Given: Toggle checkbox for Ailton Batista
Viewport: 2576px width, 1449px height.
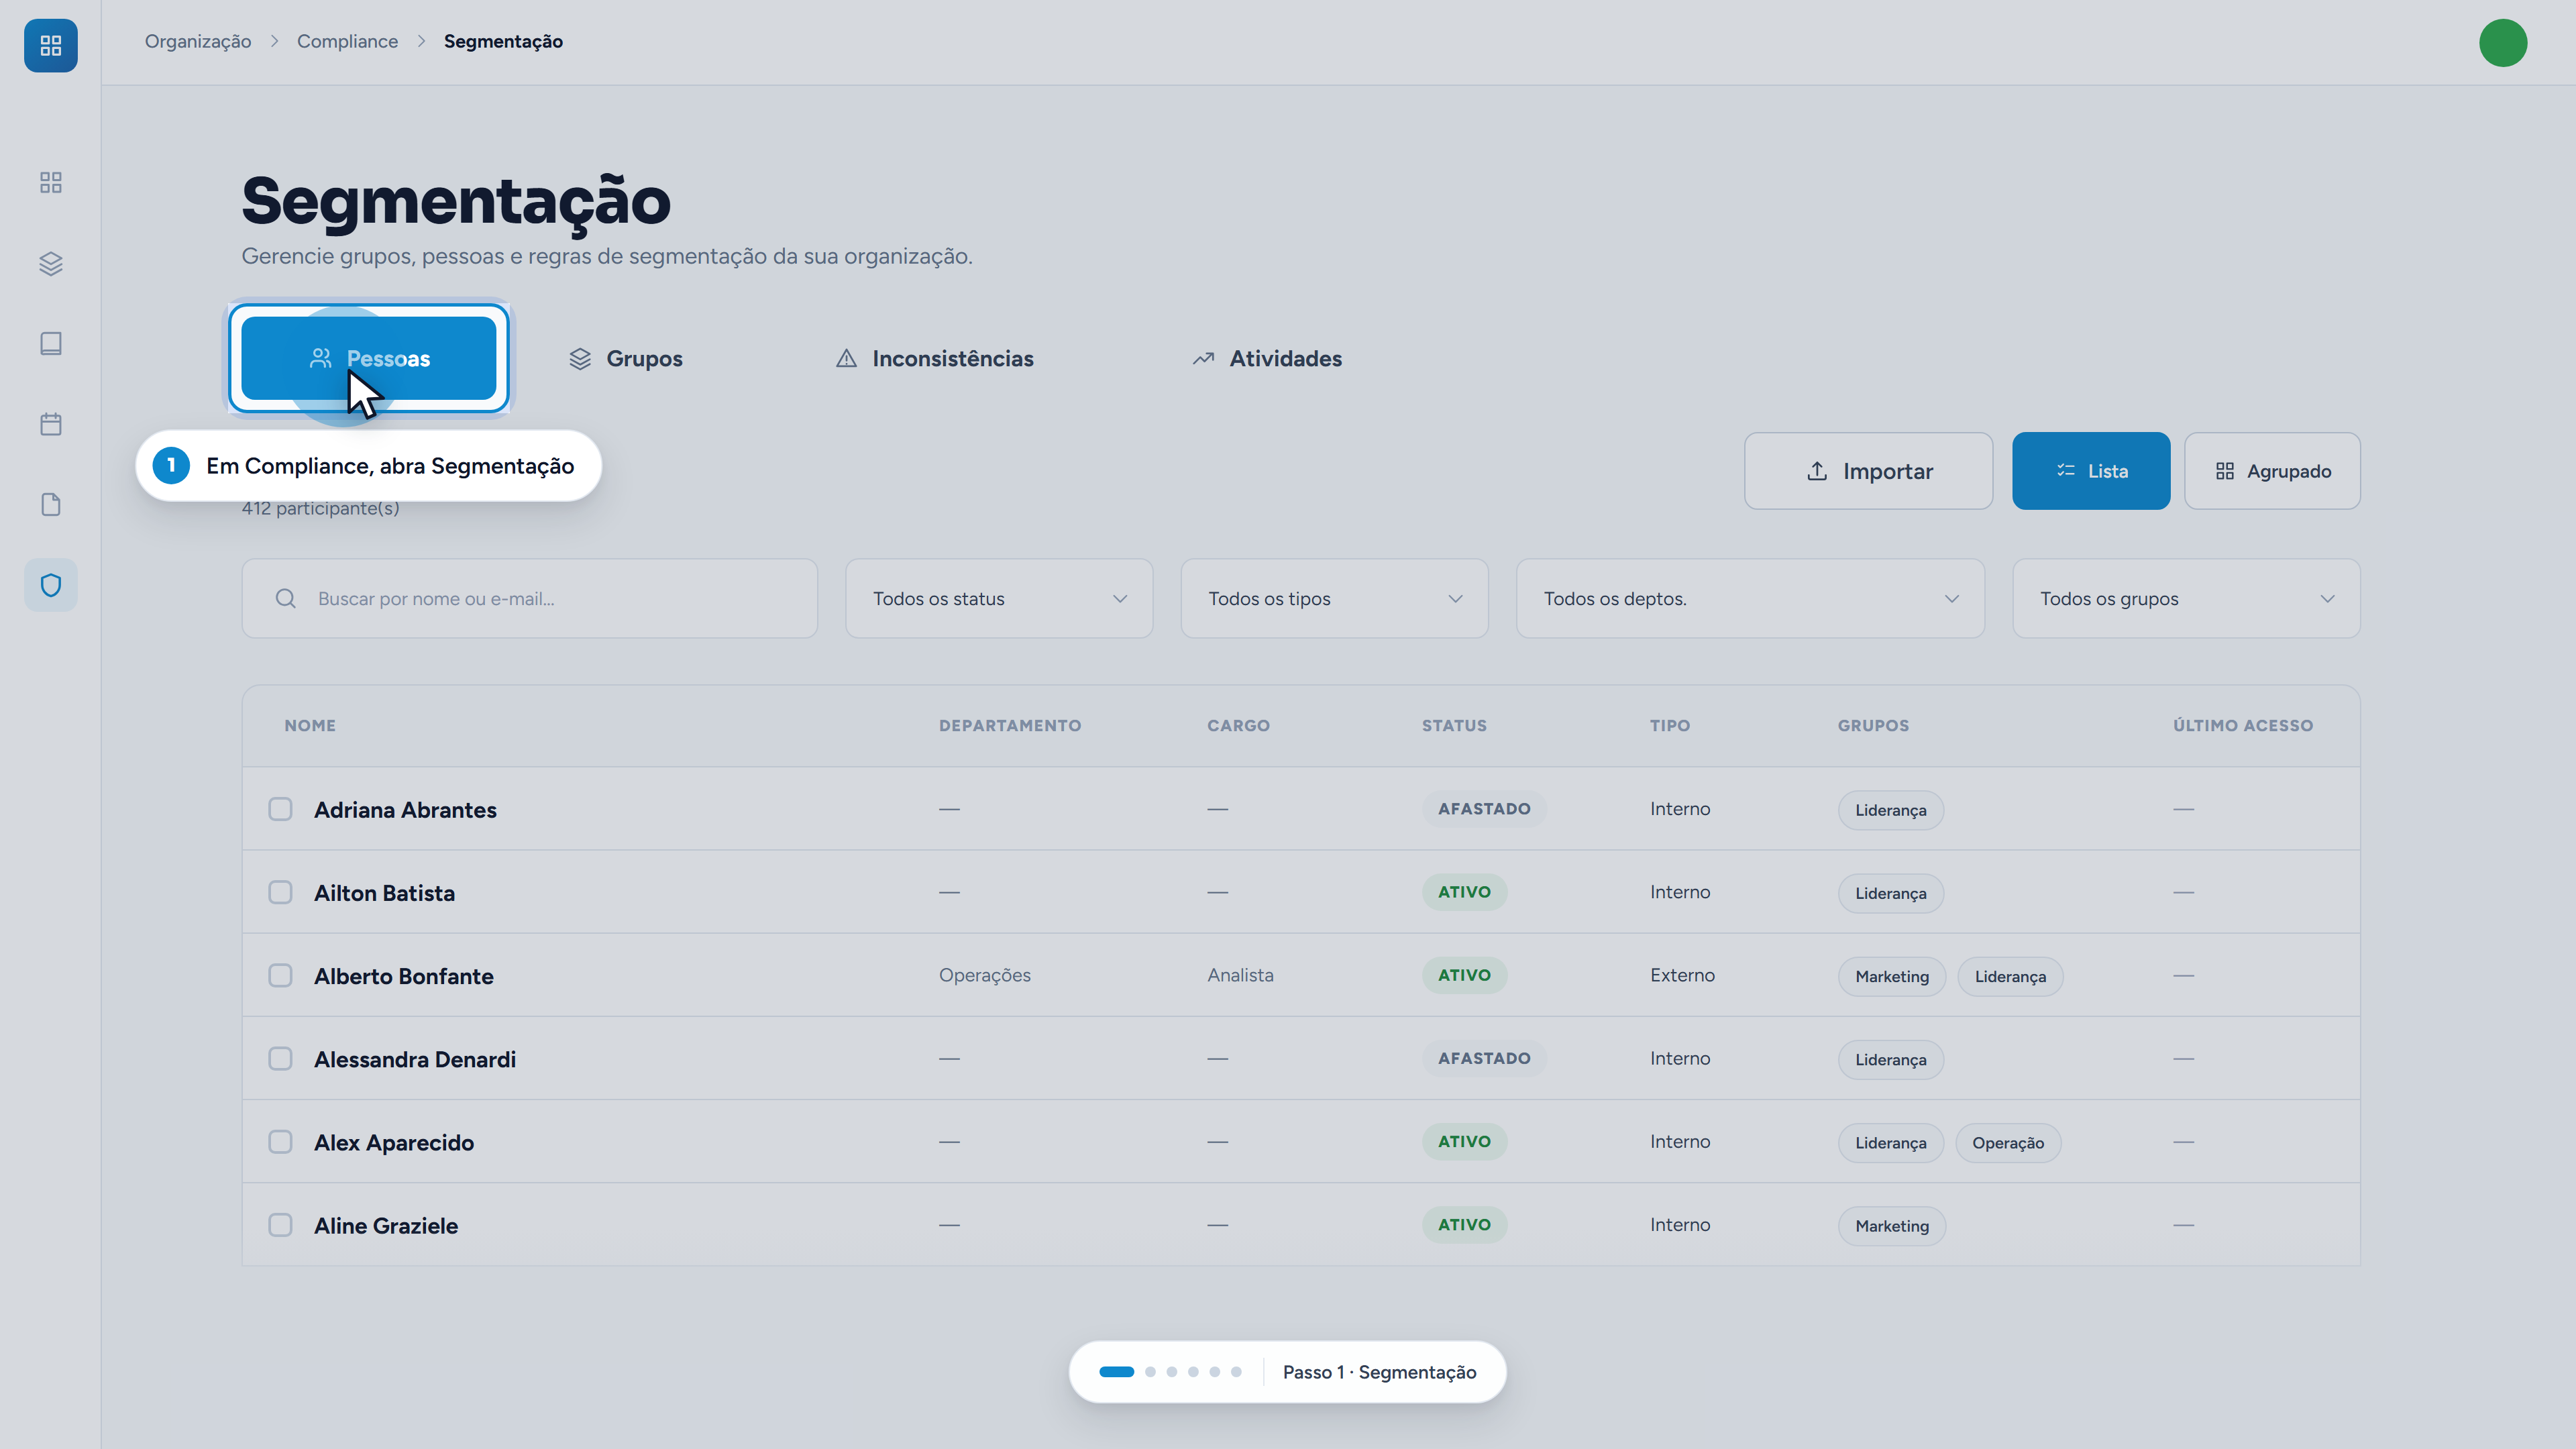Looking at the screenshot, I should [280, 892].
